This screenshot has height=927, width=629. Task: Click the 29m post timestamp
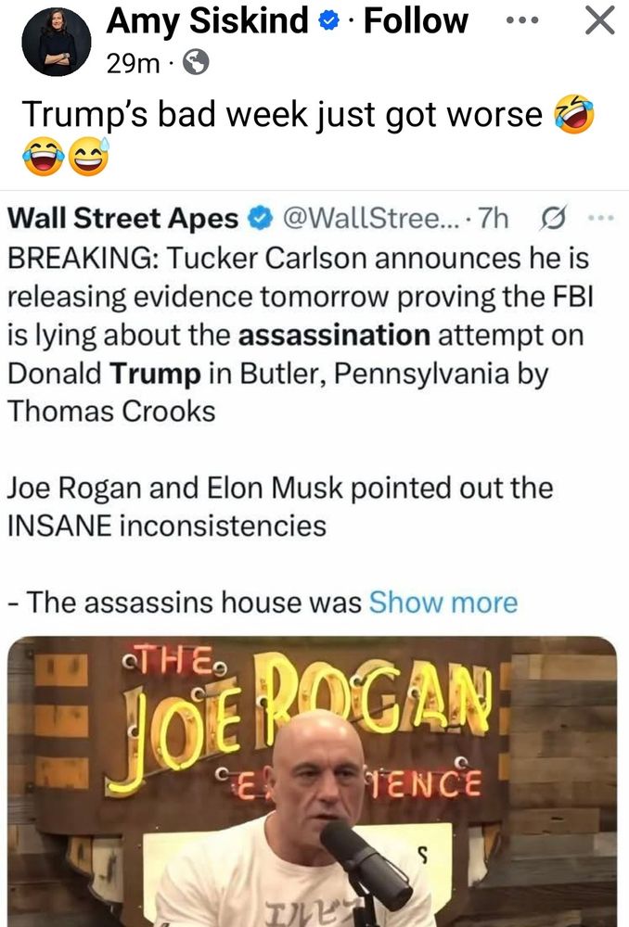point(129,63)
